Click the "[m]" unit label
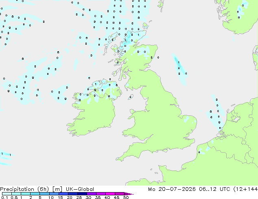 (x=57, y=189)
